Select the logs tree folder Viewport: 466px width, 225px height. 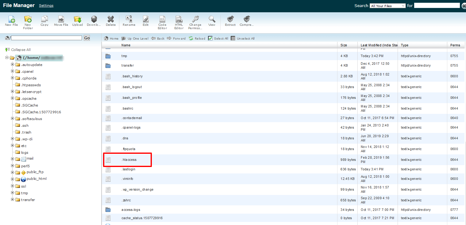pyautogui.click(x=25, y=153)
